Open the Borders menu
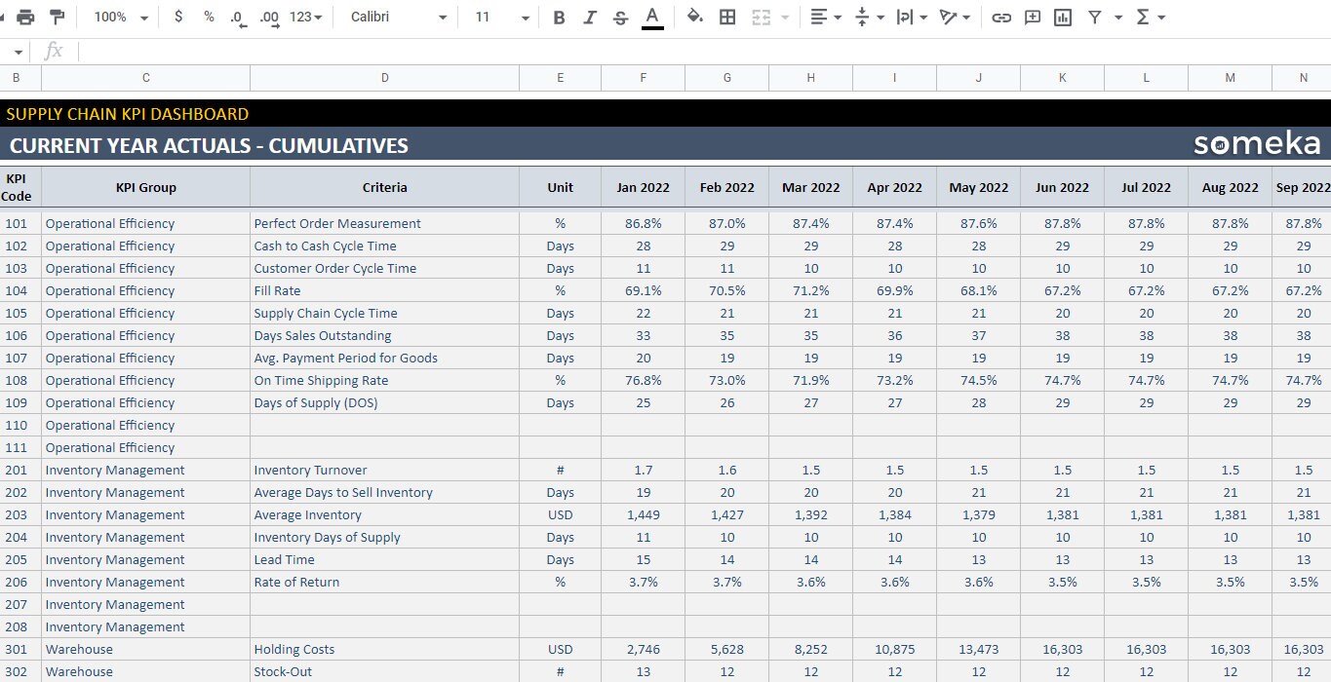1331x682 pixels. (727, 17)
